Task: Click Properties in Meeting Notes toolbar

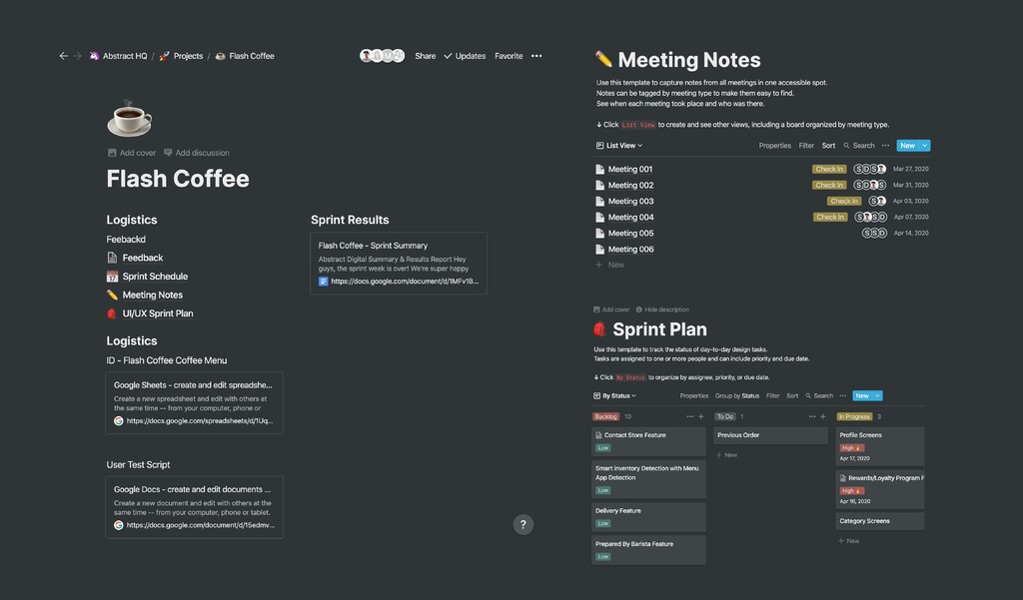Action: pos(774,146)
